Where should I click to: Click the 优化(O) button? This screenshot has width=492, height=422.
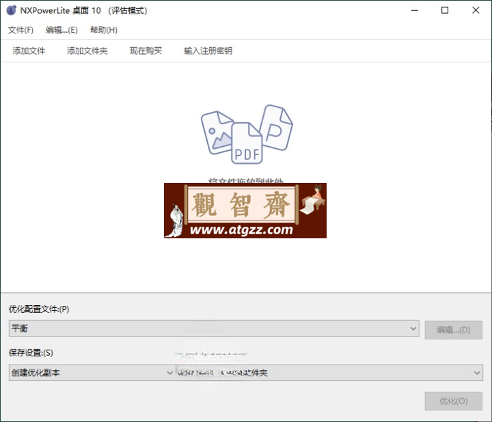[454, 401]
